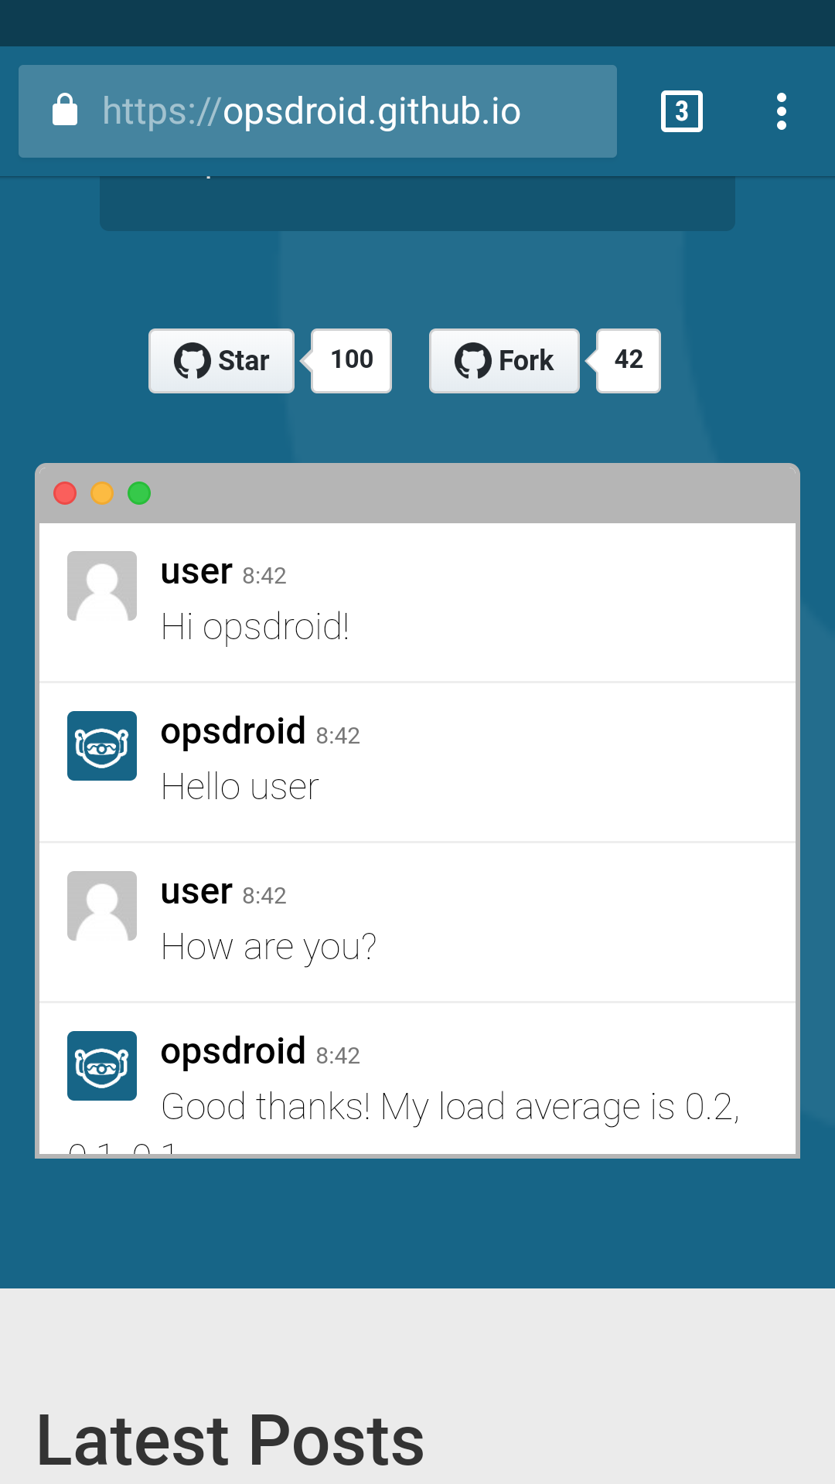Screen dimensions: 835x1484
Task: Open the 100 stargazers count
Action: tap(352, 361)
